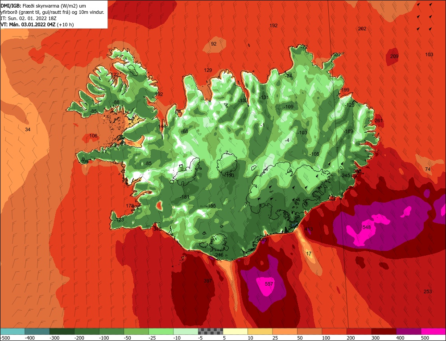Click the 253 value in the lower right
The width and height of the screenshot is (446, 341).
(428, 291)
